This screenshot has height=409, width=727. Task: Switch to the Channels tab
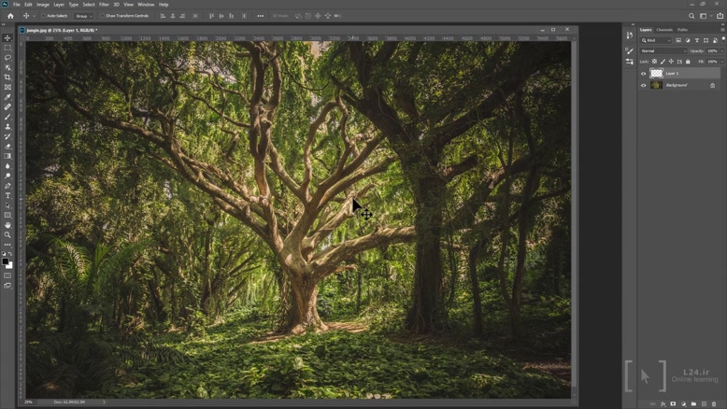[x=664, y=30]
